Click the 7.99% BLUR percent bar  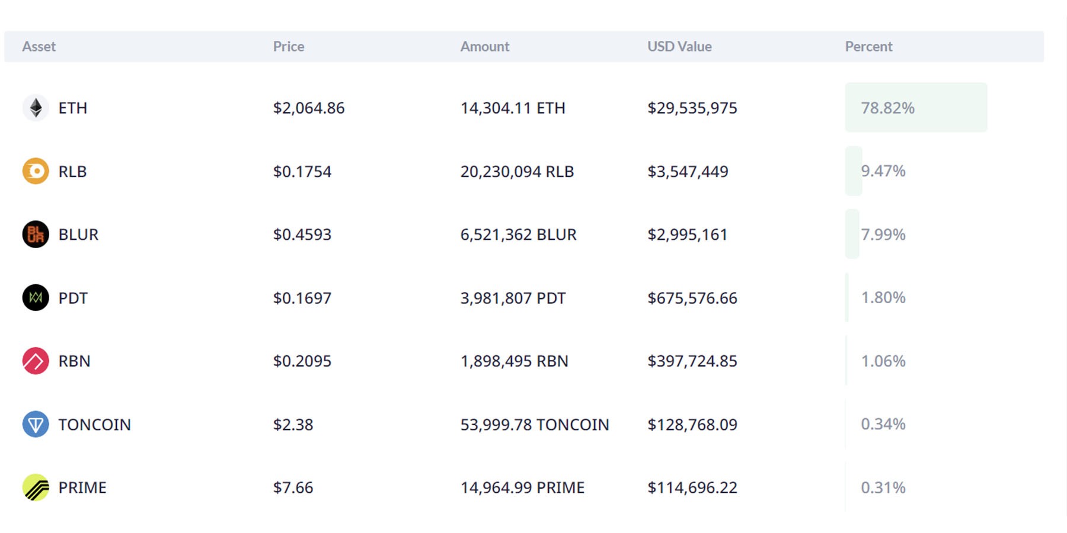[x=852, y=235]
